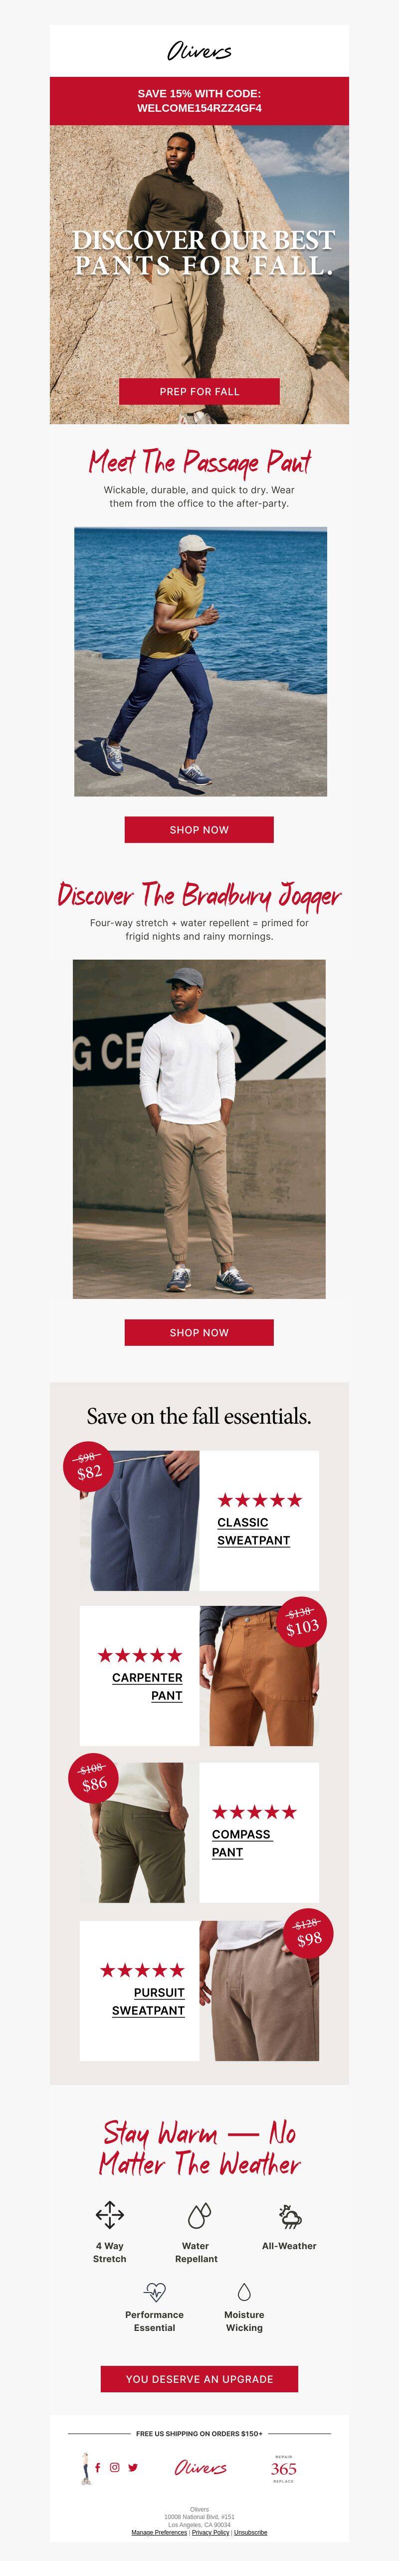This screenshot has width=399, height=2561.
Task: Click the Moisture Wicking drop icon
Action: (x=244, y=2293)
